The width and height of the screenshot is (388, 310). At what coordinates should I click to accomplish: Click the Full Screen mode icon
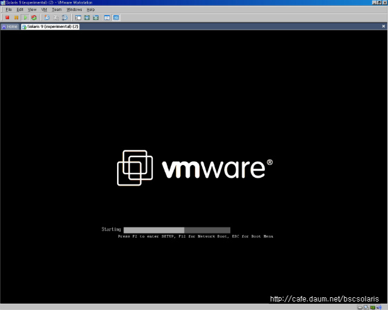click(x=96, y=18)
